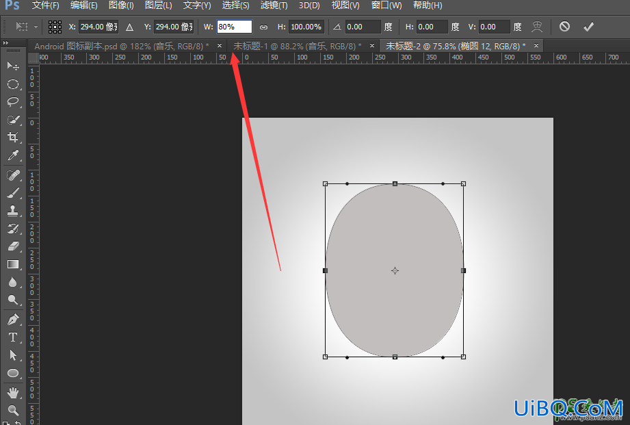Open the 窗口(W) menu
630x425 pixels.
[386, 5]
